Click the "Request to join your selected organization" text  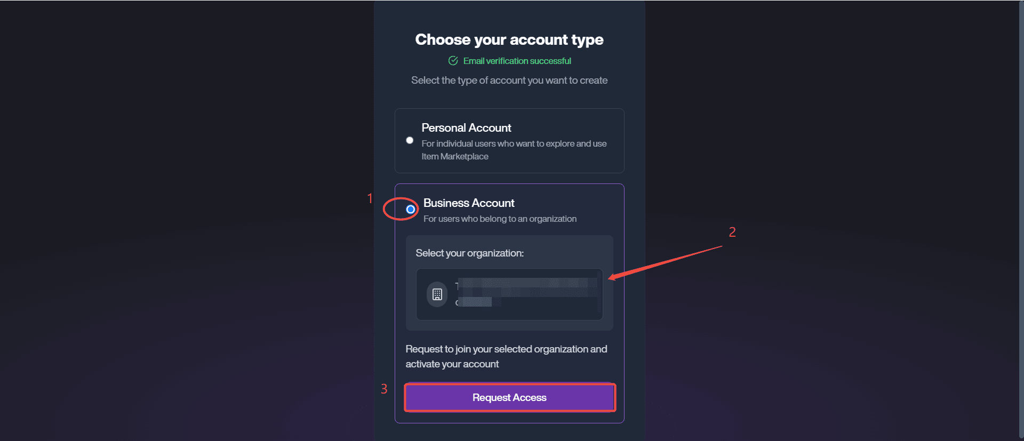click(506, 356)
